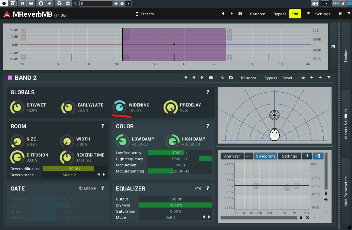Click the dice randomize icon in header

pos(240,14)
